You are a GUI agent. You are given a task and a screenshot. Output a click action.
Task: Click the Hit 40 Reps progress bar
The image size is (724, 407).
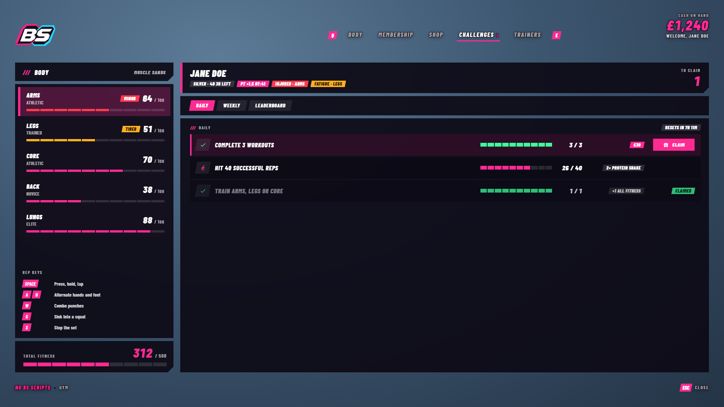click(516, 168)
